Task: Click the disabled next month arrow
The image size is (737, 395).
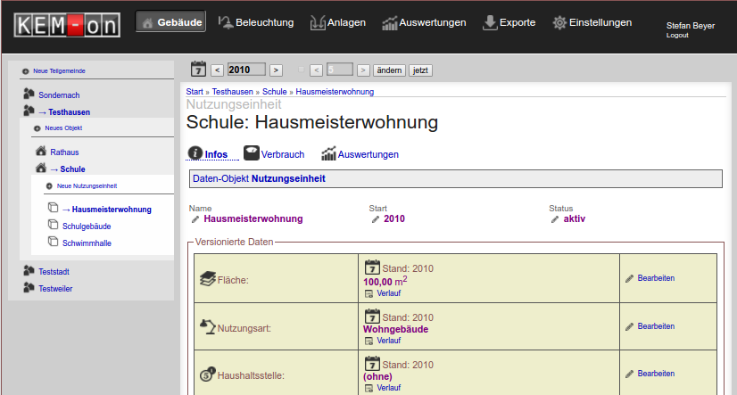Action: pos(363,70)
